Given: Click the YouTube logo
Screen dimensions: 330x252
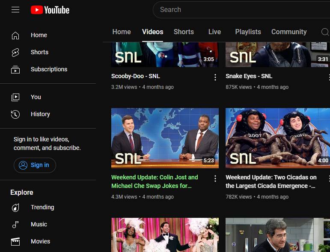Looking at the screenshot, I should coord(50,10).
